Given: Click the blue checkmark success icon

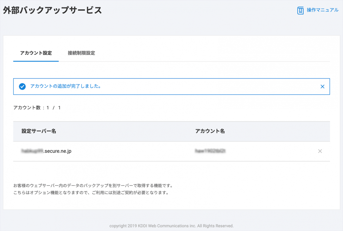Looking at the screenshot, I should (22, 86).
